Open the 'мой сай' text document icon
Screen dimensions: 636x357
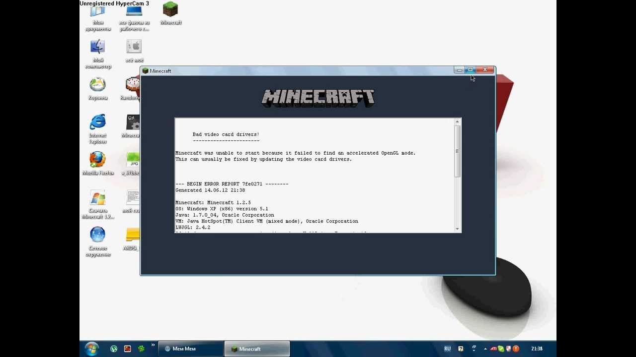coord(132,202)
